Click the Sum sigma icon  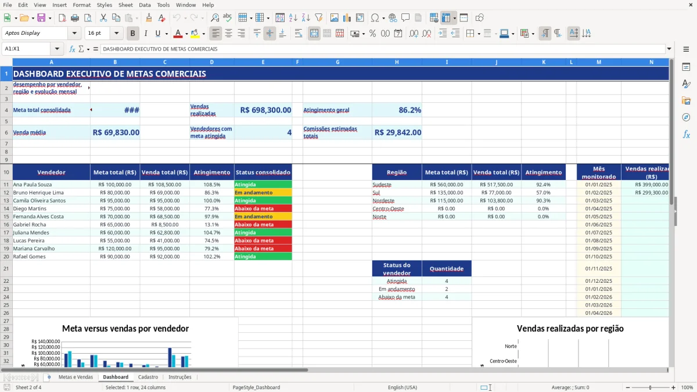point(81,49)
